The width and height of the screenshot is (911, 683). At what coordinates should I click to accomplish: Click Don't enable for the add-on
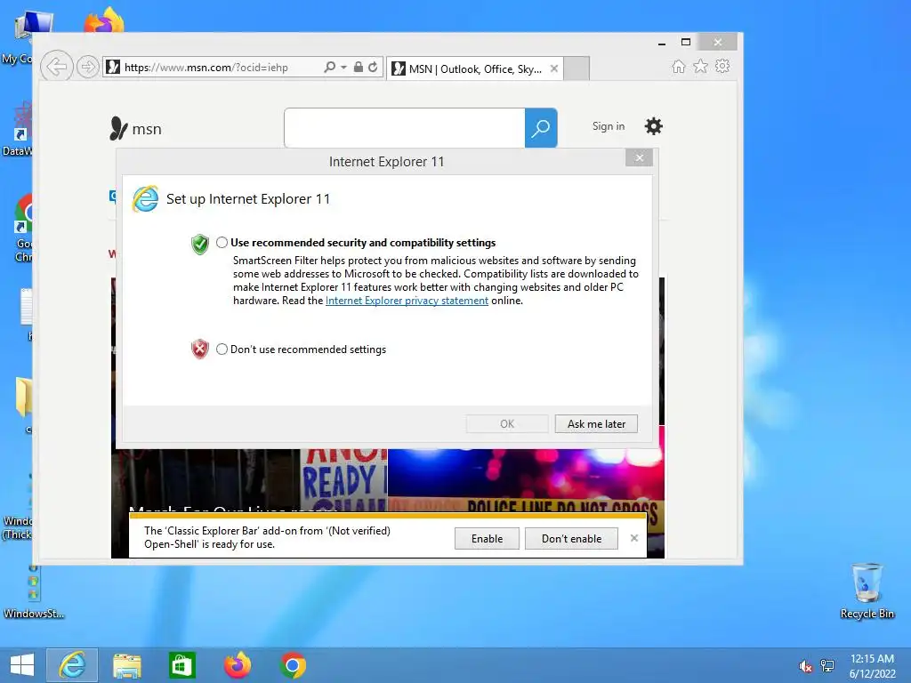coord(571,538)
